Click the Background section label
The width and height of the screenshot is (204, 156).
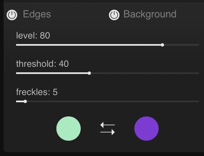[150, 14]
